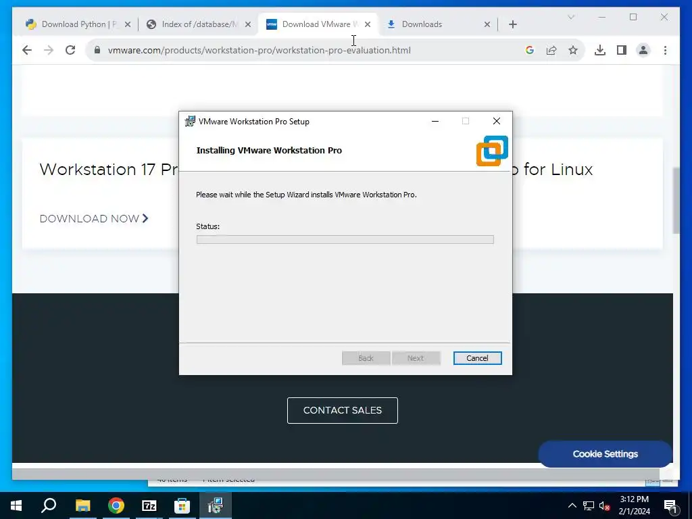Open Microsoft Store from taskbar
Image resolution: width=692 pixels, height=519 pixels.
click(182, 505)
